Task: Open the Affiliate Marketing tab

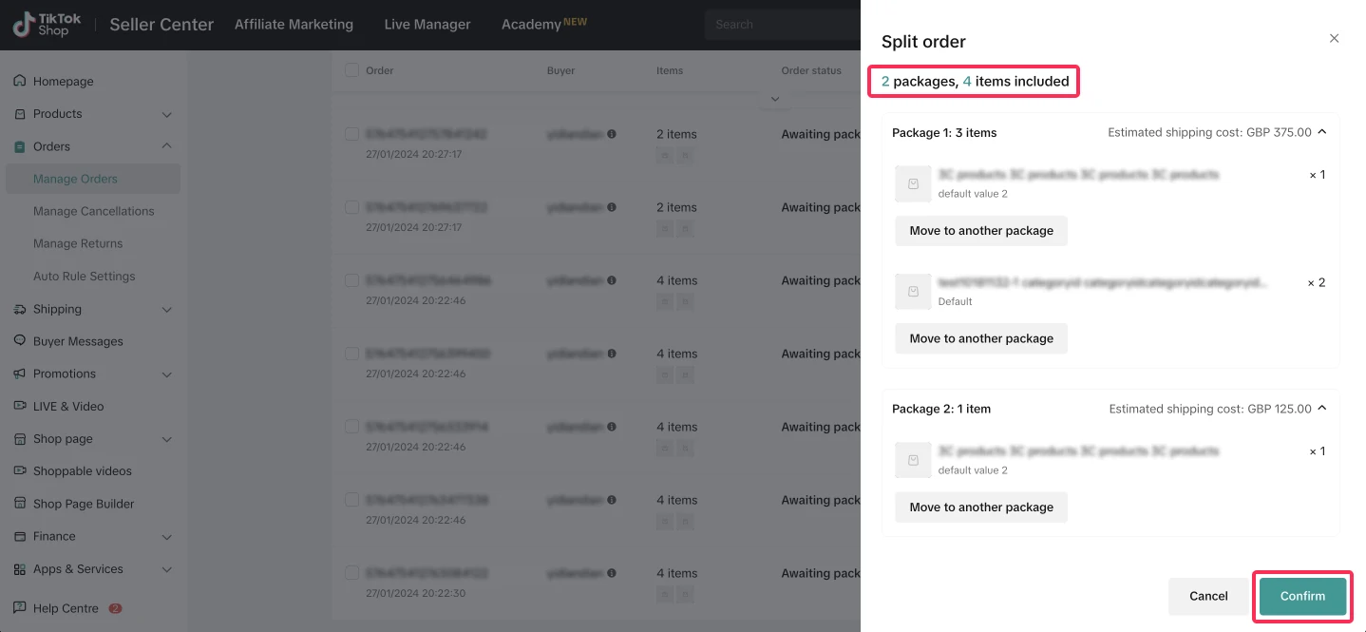Action: [294, 25]
